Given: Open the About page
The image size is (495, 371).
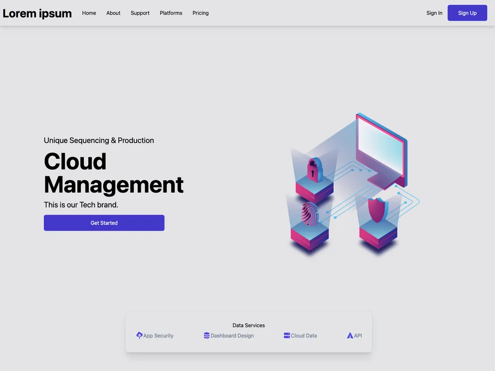Looking at the screenshot, I should [x=113, y=13].
